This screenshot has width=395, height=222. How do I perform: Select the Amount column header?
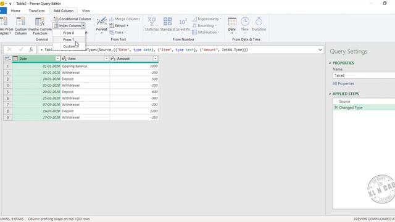point(134,59)
